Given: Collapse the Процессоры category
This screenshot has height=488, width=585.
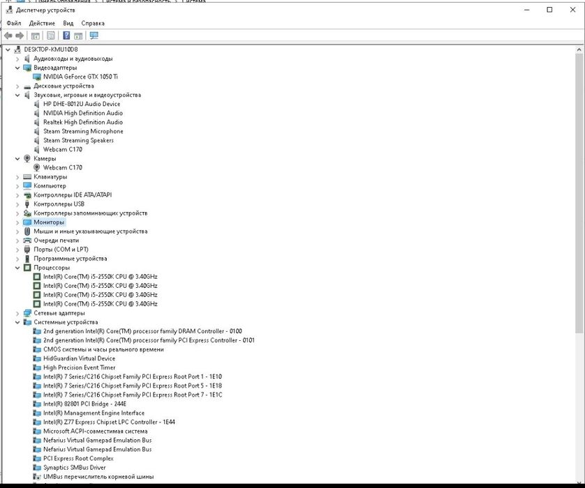Looking at the screenshot, I should pyautogui.click(x=17, y=268).
